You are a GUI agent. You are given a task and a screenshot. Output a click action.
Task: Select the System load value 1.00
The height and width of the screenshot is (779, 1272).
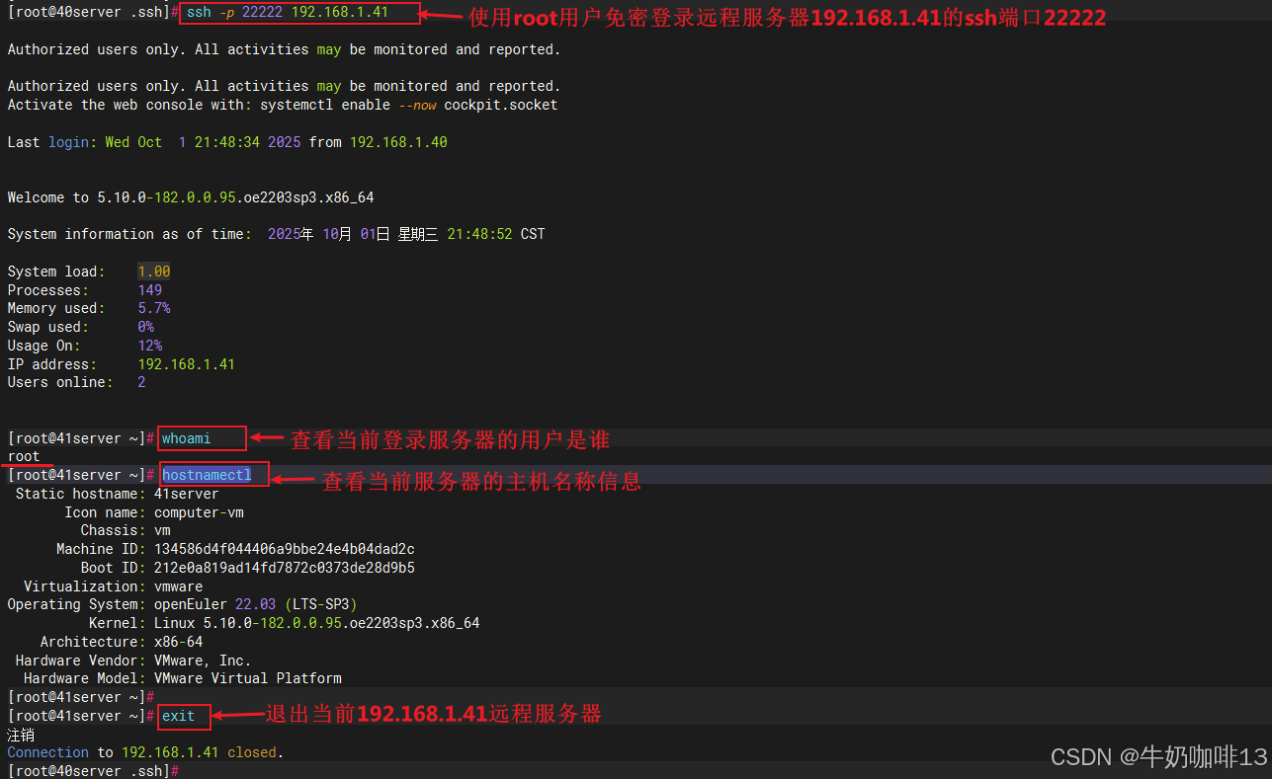tap(152, 271)
